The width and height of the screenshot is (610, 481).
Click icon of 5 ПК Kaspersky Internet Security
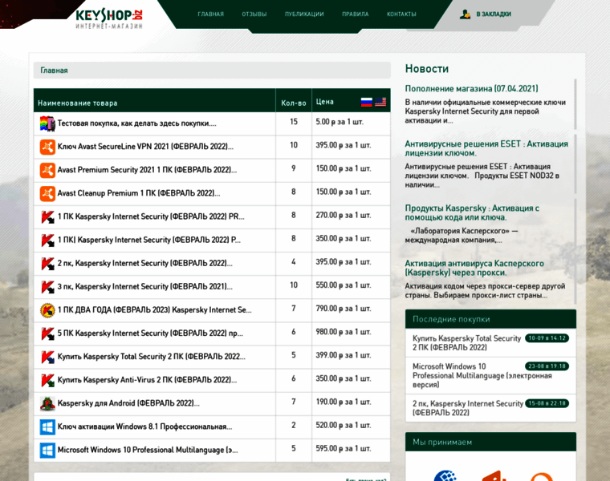click(x=47, y=333)
